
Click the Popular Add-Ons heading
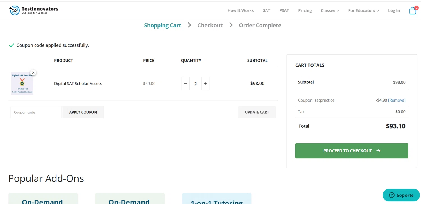coord(46,178)
